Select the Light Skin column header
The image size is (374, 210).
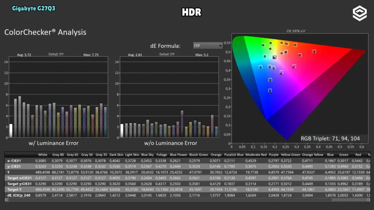[132, 155]
